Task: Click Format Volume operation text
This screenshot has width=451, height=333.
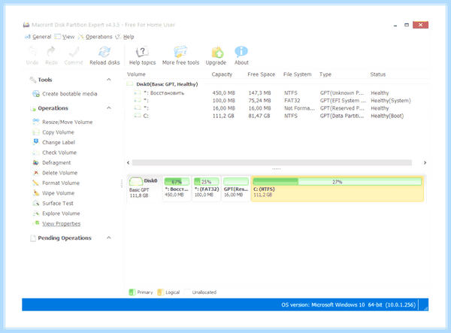Action: tap(61, 183)
